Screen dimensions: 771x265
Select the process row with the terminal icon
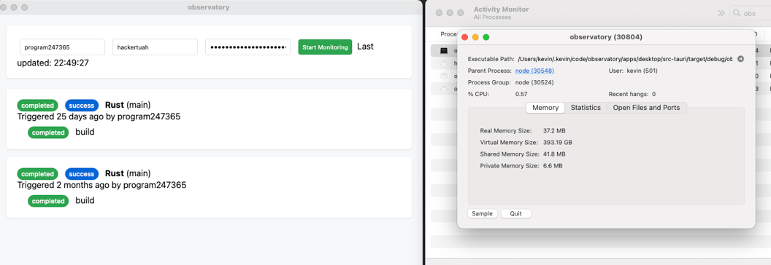(443, 50)
